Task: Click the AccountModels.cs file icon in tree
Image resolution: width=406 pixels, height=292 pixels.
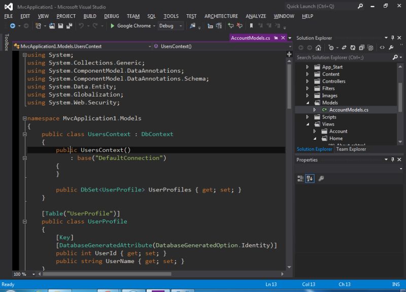Action: click(x=324, y=110)
